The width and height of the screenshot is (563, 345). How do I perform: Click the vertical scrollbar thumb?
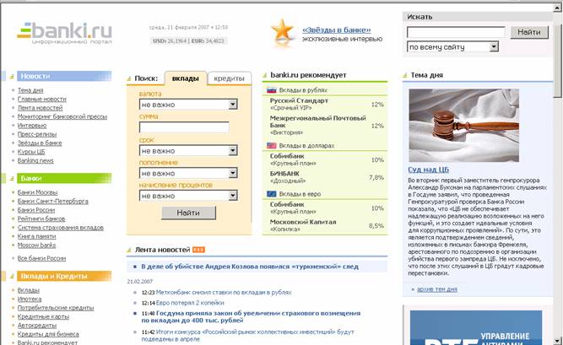point(557,61)
